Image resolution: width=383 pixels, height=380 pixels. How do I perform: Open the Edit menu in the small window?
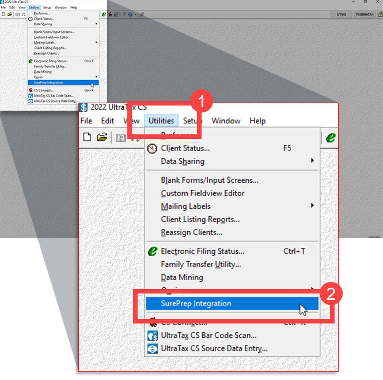(12, 7)
